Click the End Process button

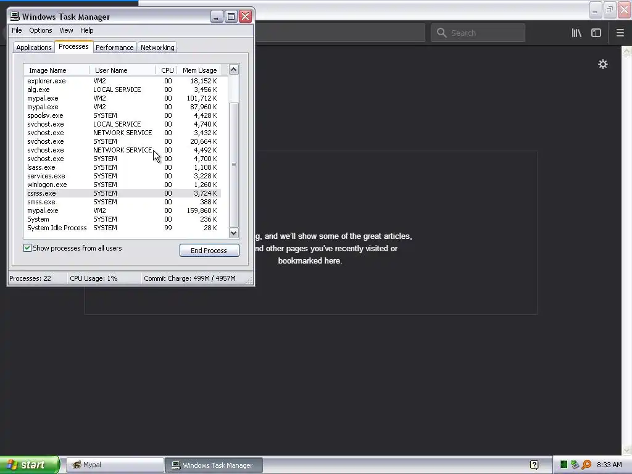pyautogui.click(x=209, y=251)
